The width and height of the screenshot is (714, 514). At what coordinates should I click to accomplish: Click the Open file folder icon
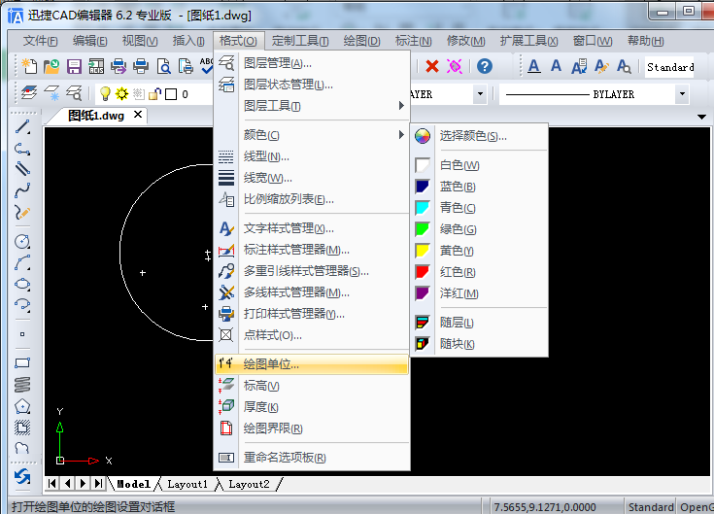click(51, 66)
